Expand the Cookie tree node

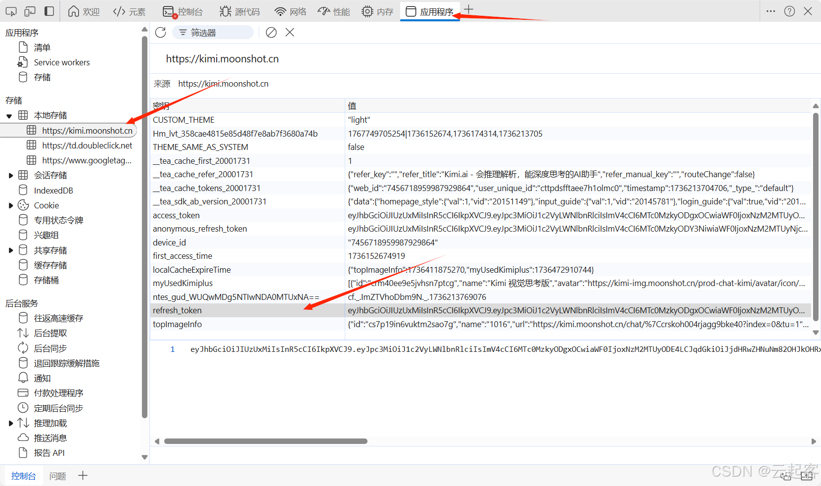pos(10,205)
